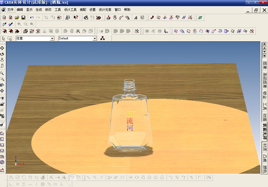268x187 pixels.
Task: Switch to the 颜色 catalog tab
Action: (x=265, y=169)
